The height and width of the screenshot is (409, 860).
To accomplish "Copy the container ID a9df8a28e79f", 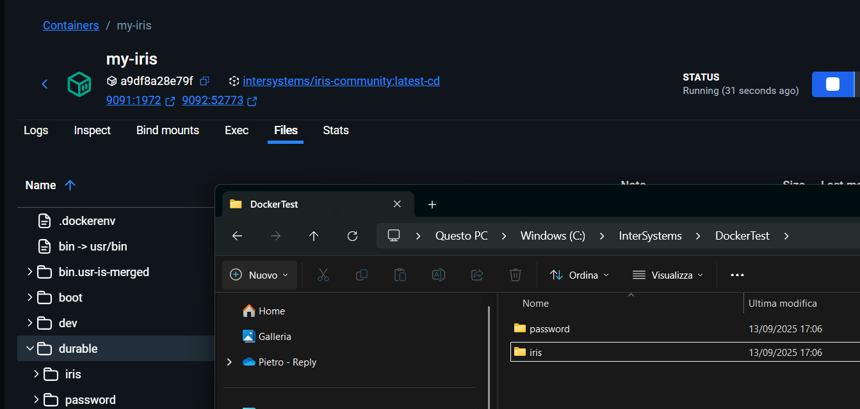I will click(204, 81).
